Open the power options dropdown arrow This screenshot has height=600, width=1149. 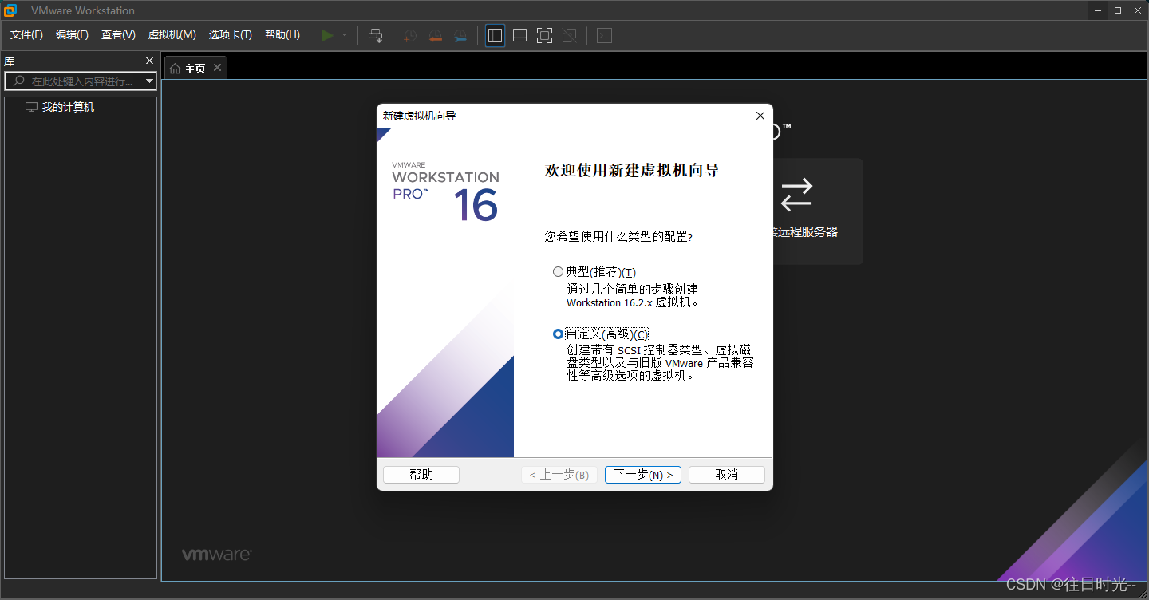click(345, 35)
